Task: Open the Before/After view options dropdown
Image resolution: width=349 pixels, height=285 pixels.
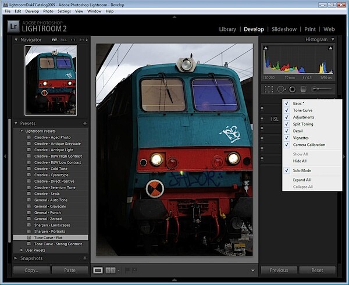Action: [119, 270]
